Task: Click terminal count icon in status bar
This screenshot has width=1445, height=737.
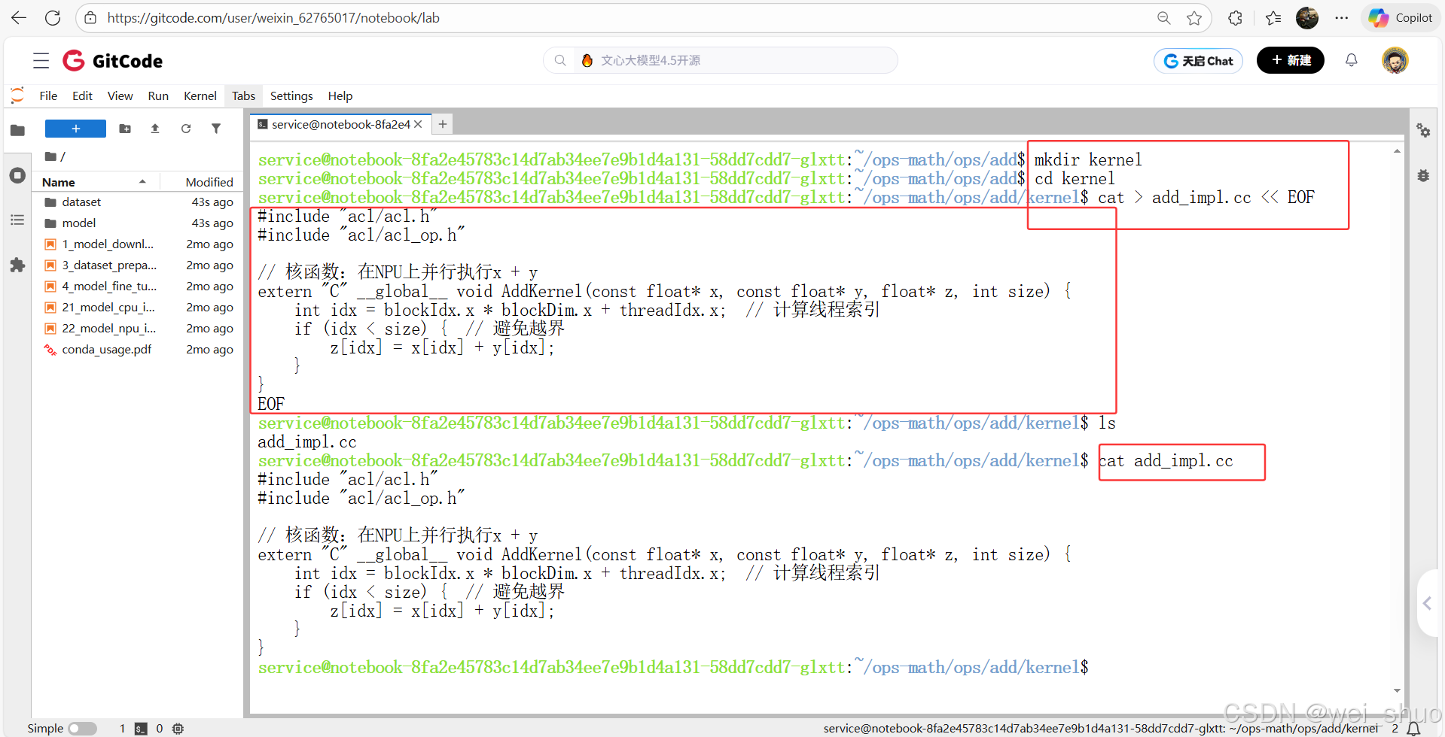Action: tap(141, 728)
